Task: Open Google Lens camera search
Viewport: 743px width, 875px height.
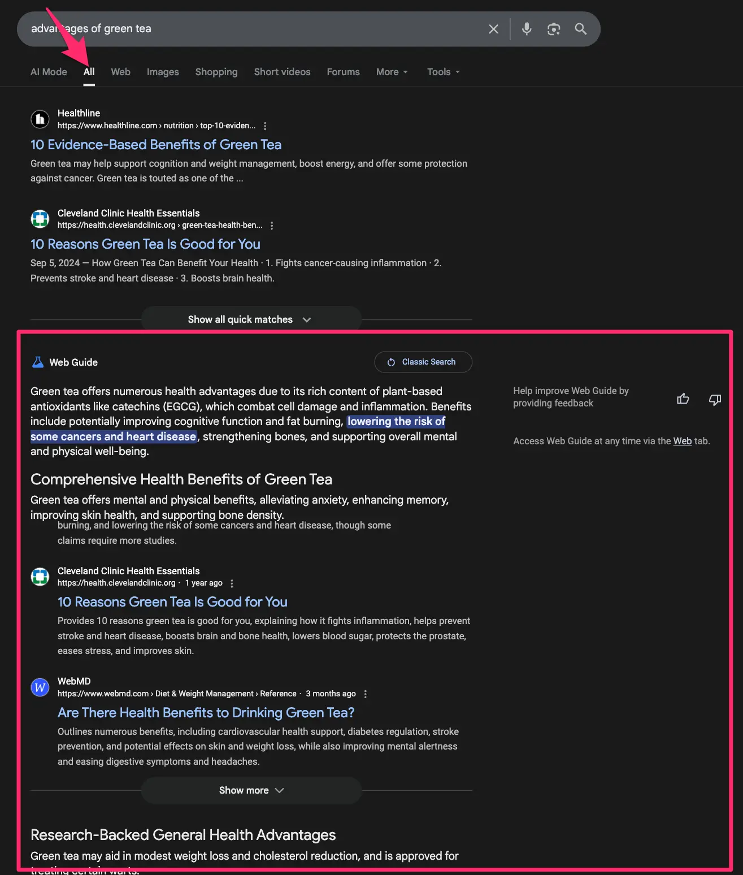Action: click(x=553, y=29)
